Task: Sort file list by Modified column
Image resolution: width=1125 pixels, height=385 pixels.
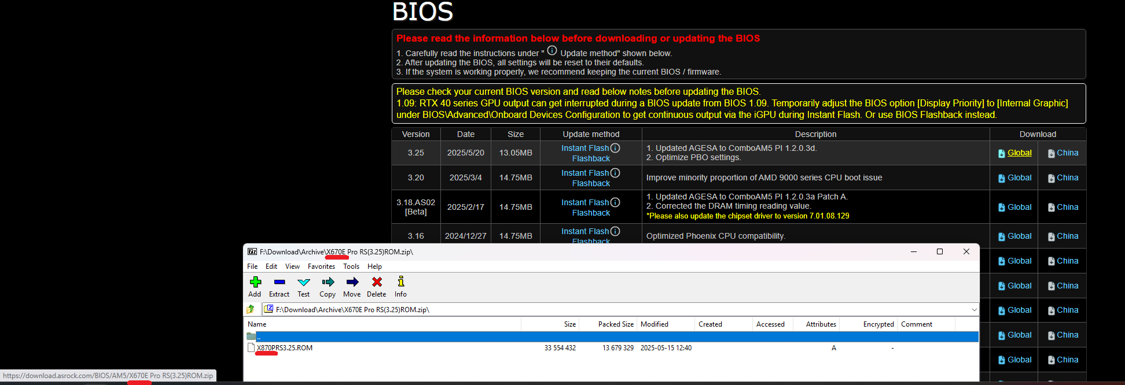Action: 666,324
